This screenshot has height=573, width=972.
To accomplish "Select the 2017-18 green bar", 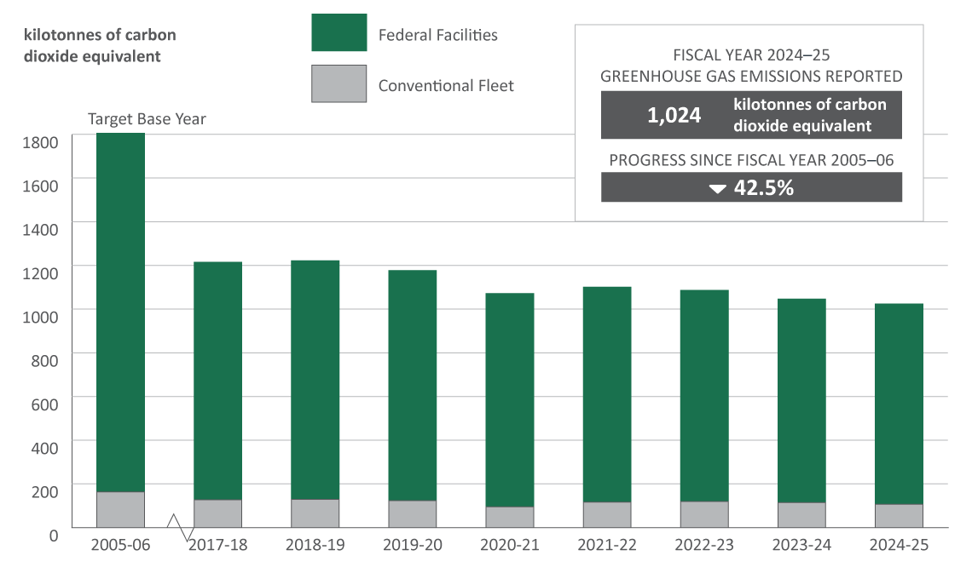I will (218, 381).
